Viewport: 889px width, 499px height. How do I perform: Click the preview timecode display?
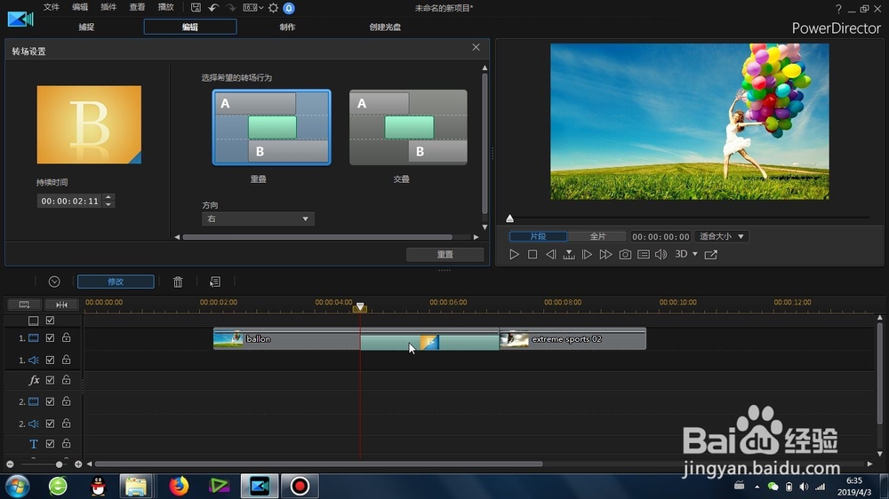click(661, 236)
